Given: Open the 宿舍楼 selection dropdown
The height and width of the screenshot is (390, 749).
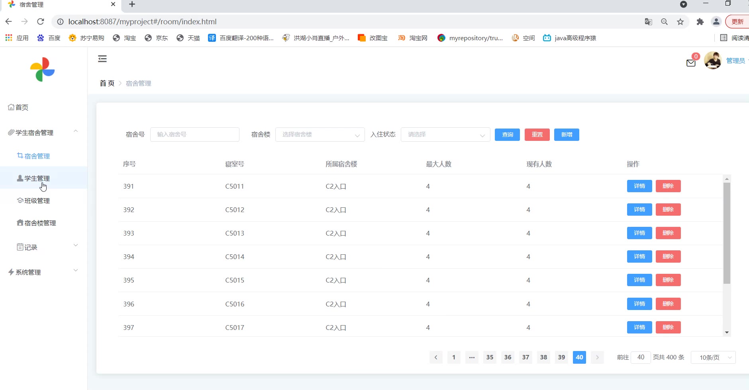Looking at the screenshot, I should click(320, 135).
